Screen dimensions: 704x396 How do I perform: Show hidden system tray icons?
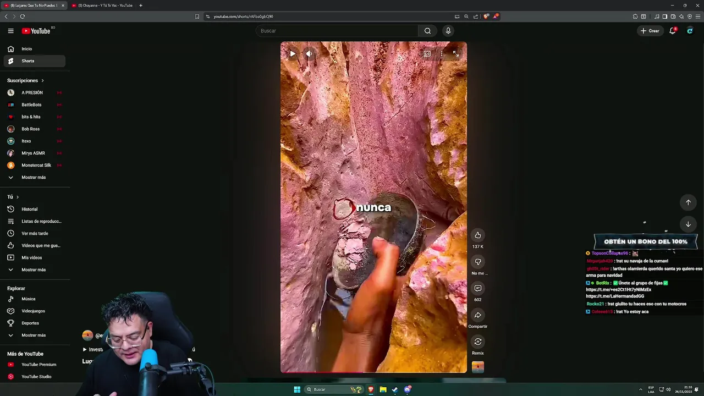click(x=640, y=389)
